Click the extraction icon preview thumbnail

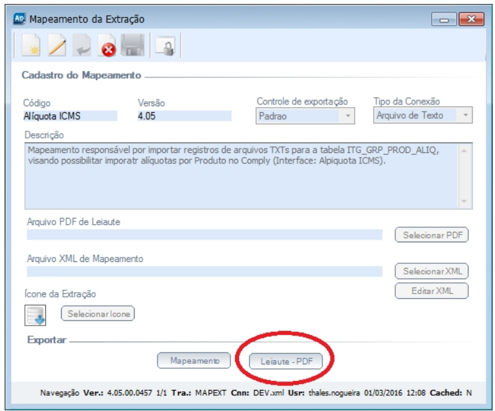(x=35, y=315)
